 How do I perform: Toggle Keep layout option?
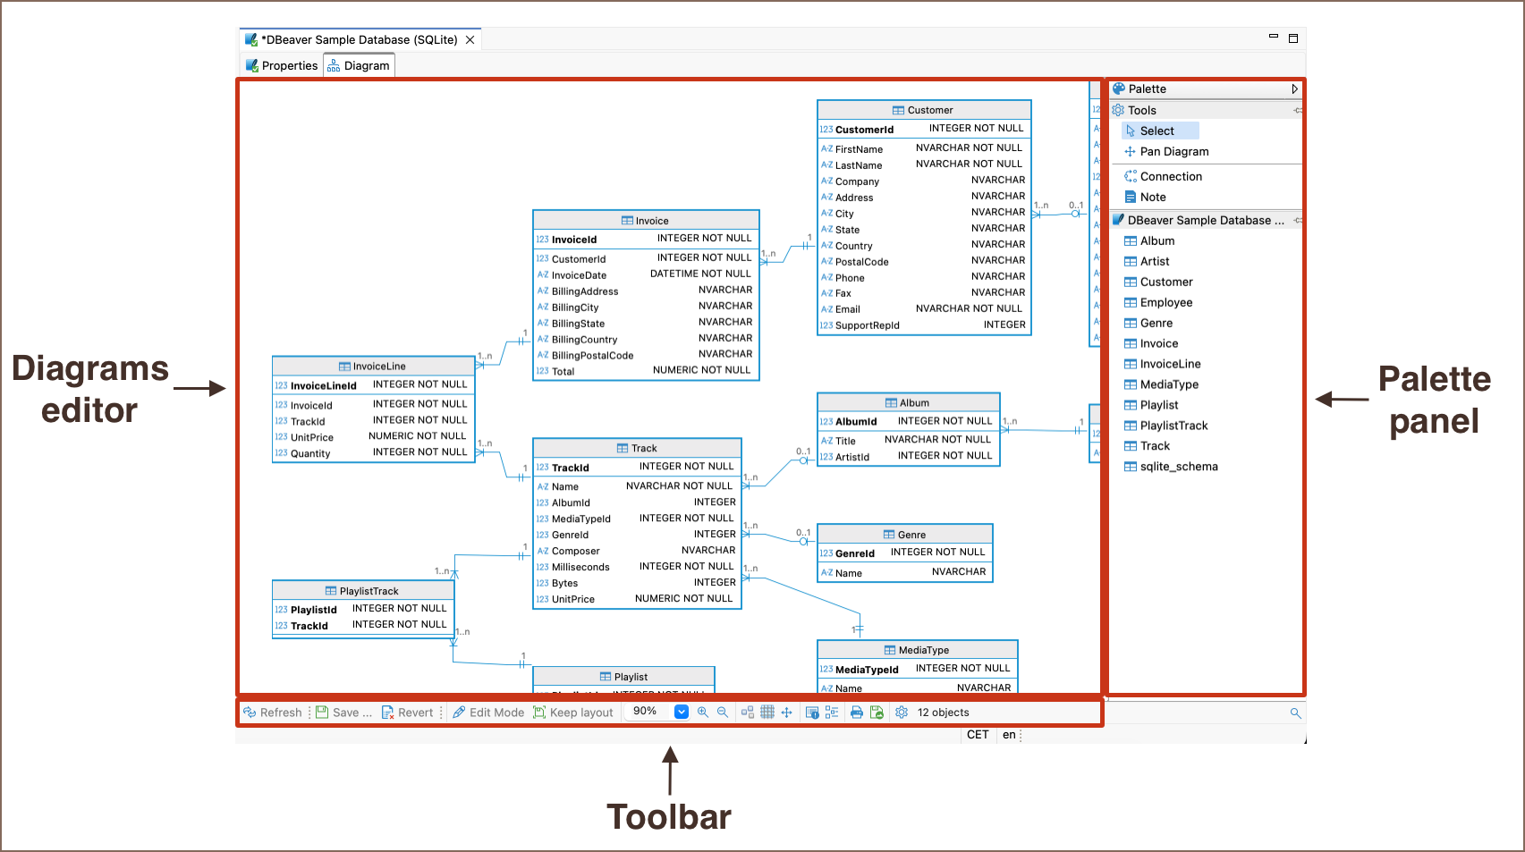coord(573,713)
